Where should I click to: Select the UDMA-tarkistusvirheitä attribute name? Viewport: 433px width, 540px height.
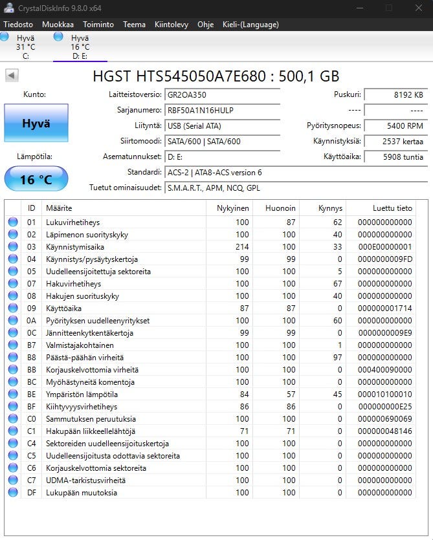pyautogui.click(x=85, y=481)
